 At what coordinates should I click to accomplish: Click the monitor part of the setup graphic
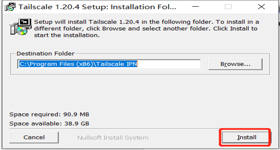[x=25, y=23]
